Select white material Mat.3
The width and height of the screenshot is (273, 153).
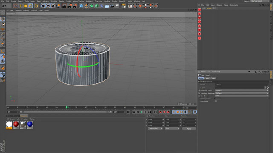click(9, 125)
